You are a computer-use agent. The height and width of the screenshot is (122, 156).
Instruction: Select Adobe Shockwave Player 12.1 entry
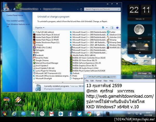(46, 42)
